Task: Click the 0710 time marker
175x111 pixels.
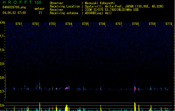Action: (169, 24)
